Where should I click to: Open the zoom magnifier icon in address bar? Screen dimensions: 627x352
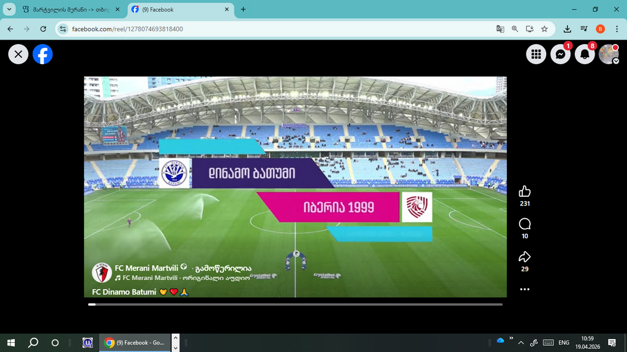pos(514,29)
